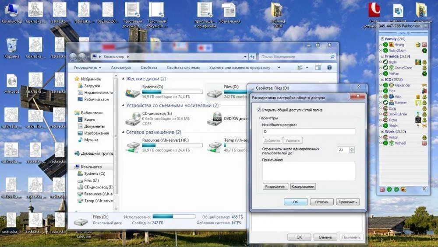The image size is (438, 247).
Task: Toggle 'Открыть общий доступ к этой папке' checkbox
Action: 259,110
